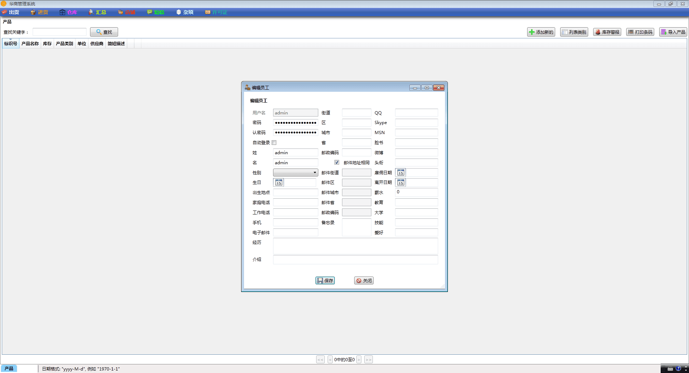The width and height of the screenshot is (689, 373).
Task: Open the 许可证 menu
Action: [x=216, y=12]
